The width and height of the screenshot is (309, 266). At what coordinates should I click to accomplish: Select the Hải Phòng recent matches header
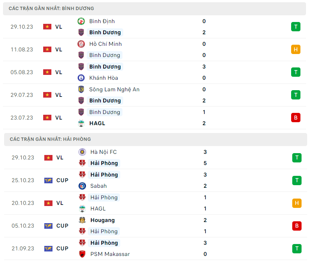[50, 139]
